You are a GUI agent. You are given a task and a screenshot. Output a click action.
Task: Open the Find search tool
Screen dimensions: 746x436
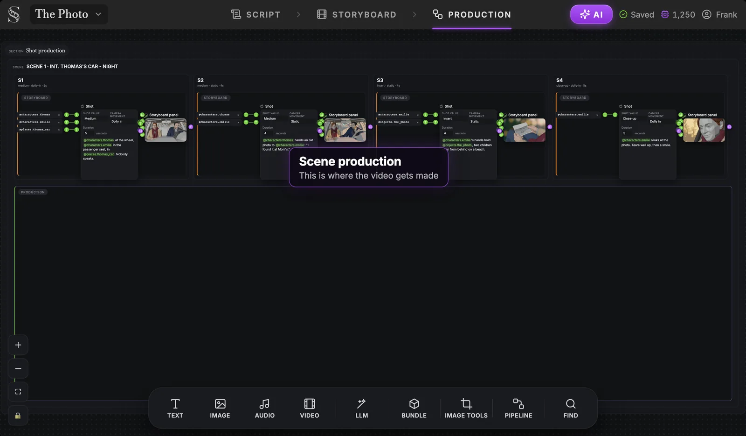(571, 408)
